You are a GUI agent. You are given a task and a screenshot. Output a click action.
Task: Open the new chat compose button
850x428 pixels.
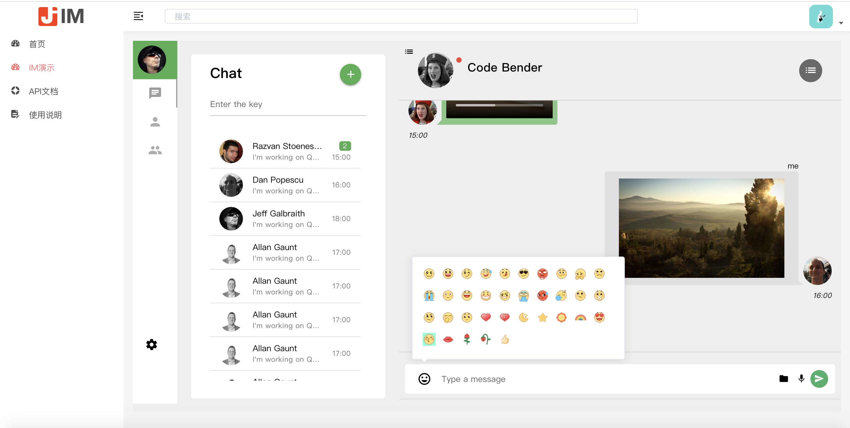[x=350, y=74]
